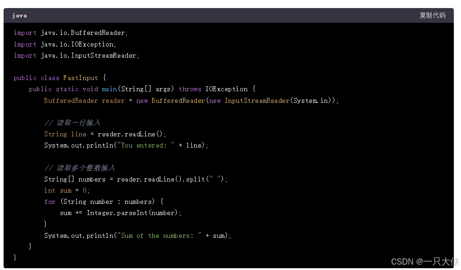
Task: Click the for loop statement
Action: coord(103,201)
